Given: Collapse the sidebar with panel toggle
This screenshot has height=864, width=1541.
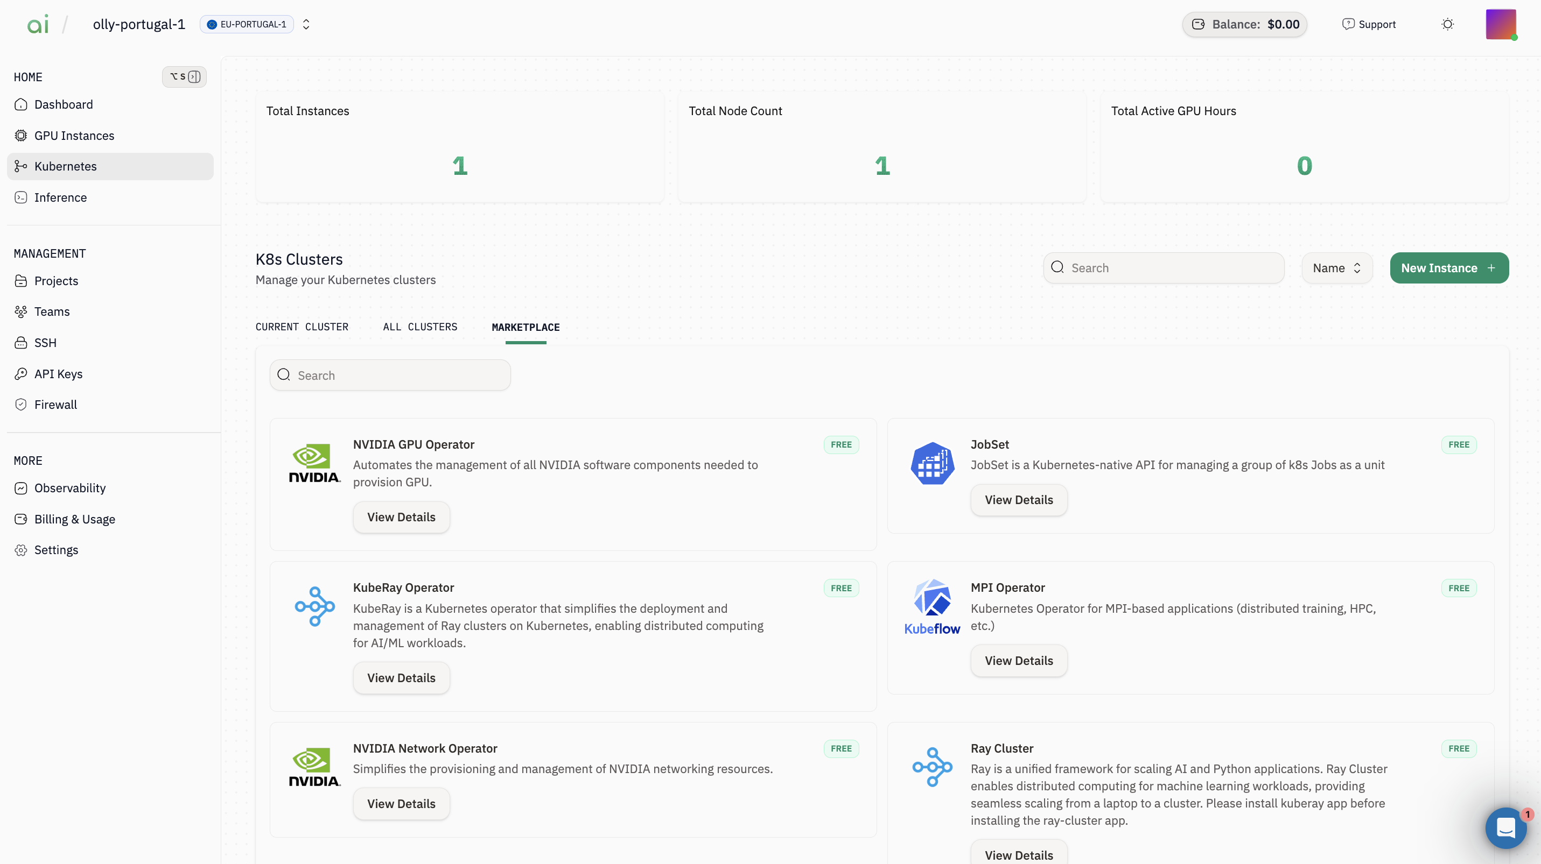Looking at the screenshot, I should [x=184, y=76].
